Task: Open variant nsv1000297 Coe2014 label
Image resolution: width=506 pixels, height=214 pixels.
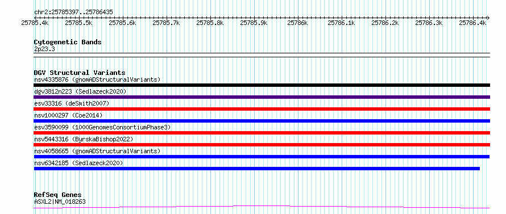Action: pyautogui.click(x=68, y=115)
